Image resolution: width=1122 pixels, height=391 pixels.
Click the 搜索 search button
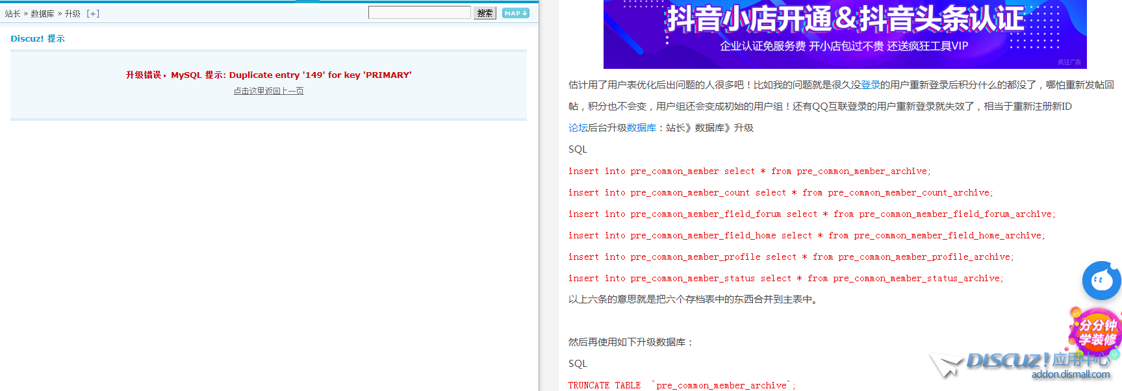485,13
